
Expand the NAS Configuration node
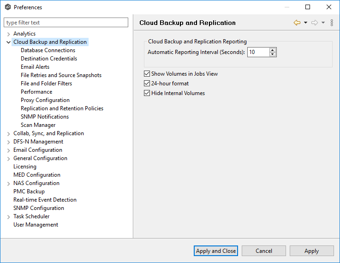click(x=8, y=183)
